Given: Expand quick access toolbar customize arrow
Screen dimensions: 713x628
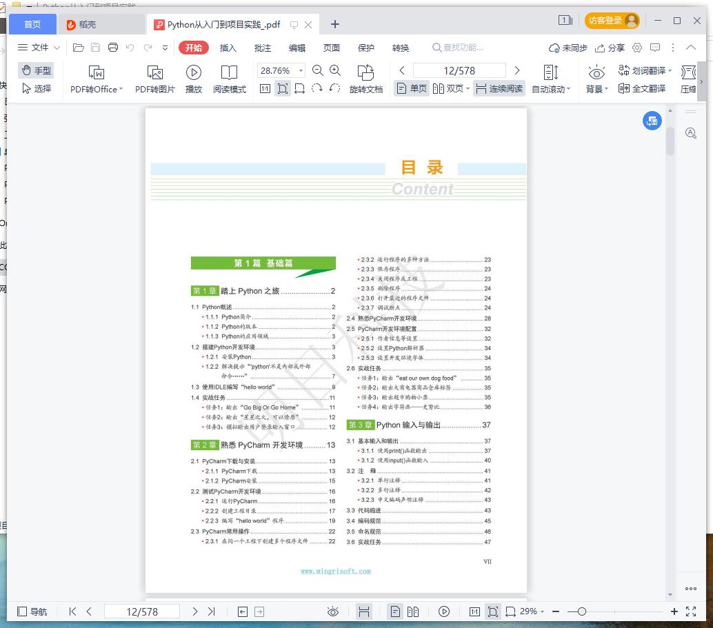Looking at the screenshot, I should pos(165,48).
